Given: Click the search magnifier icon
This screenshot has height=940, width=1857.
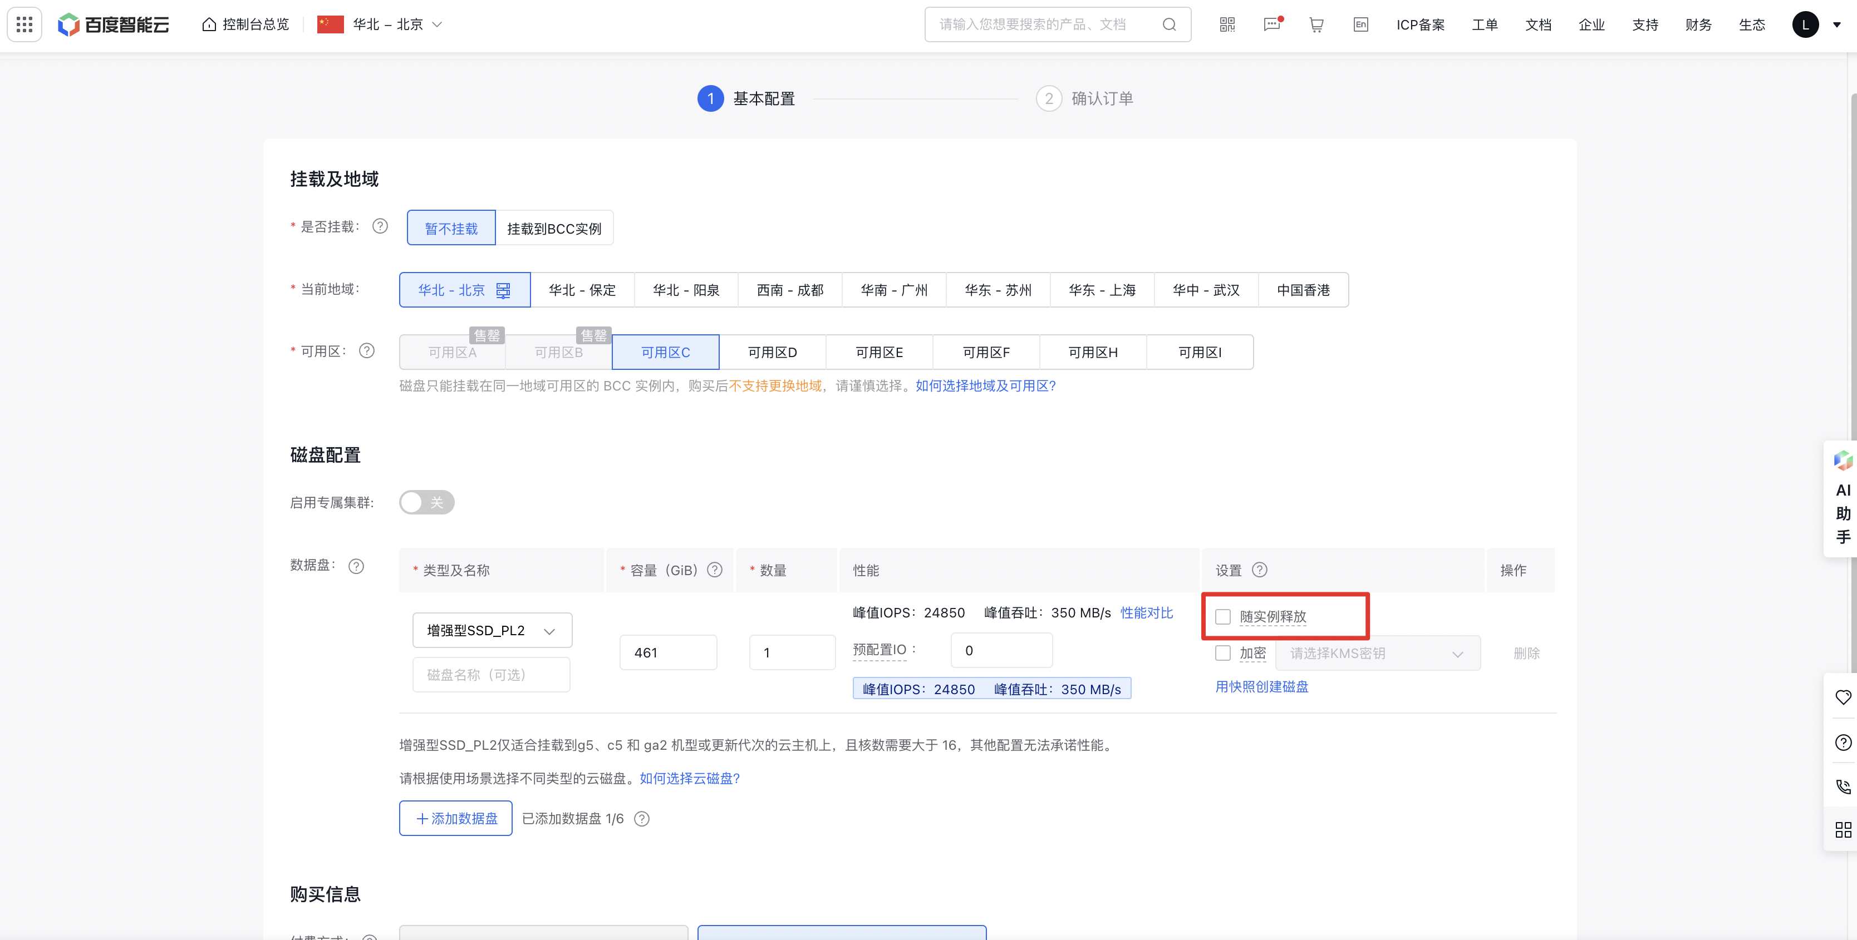Looking at the screenshot, I should point(1170,24).
